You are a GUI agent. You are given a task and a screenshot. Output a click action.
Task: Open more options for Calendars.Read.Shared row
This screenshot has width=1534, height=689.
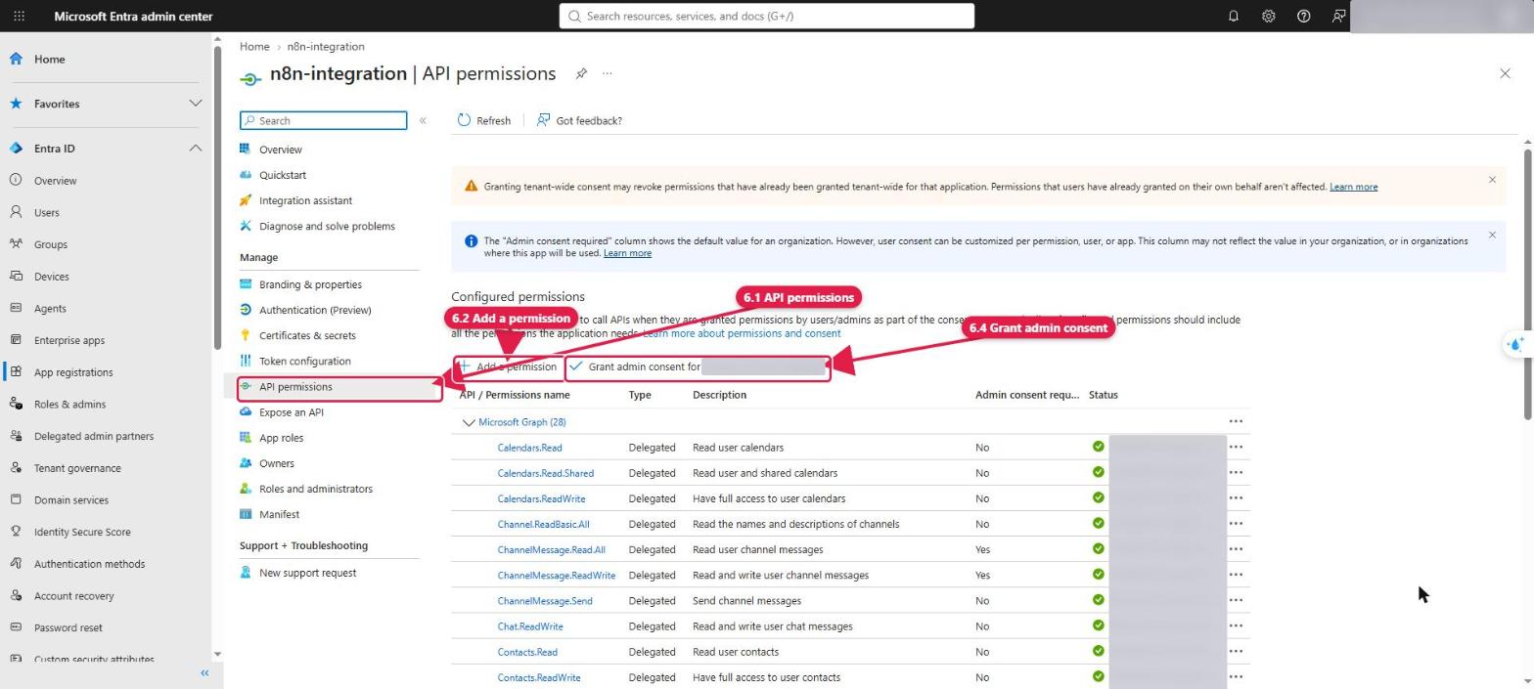(1236, 472)
